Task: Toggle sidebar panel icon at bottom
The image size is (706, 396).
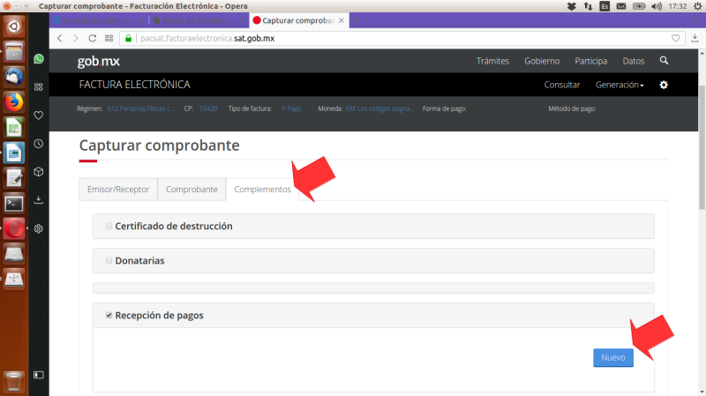Action: (39, 375)
